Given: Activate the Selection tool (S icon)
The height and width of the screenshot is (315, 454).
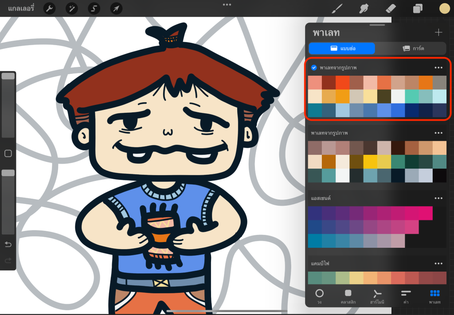Looking at the screenshot, I should click(94, 8).
